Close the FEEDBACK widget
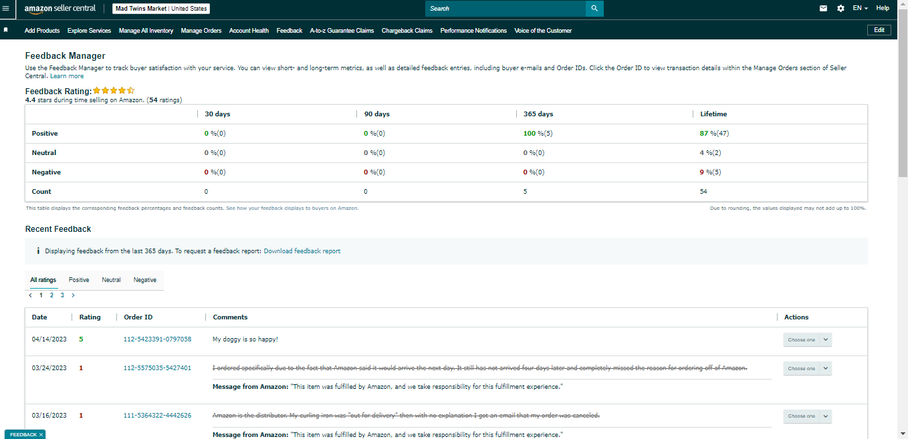908x439 pixels. point(41,434)
